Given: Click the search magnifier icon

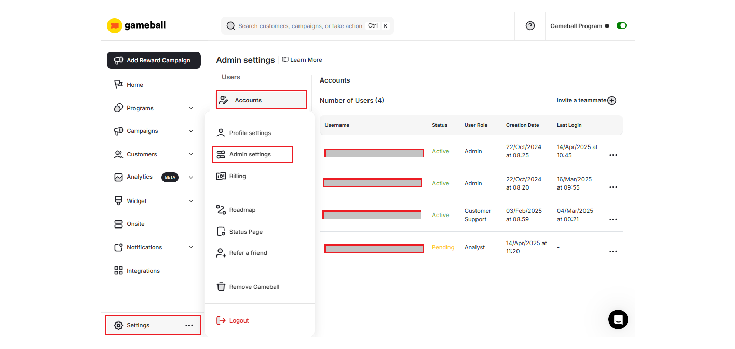Looking at the screenshot, I should [231, 26].
